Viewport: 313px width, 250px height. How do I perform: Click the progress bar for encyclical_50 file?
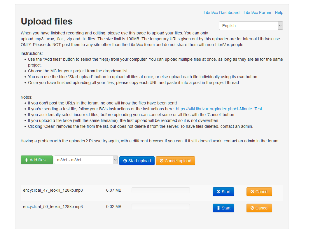coord(161,207)
